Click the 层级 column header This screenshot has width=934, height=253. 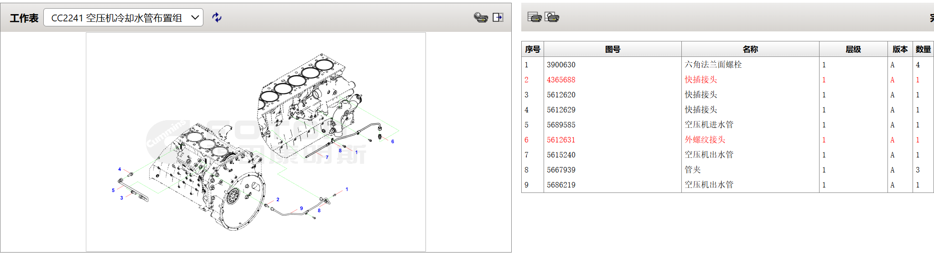click(x=853, y=49)
